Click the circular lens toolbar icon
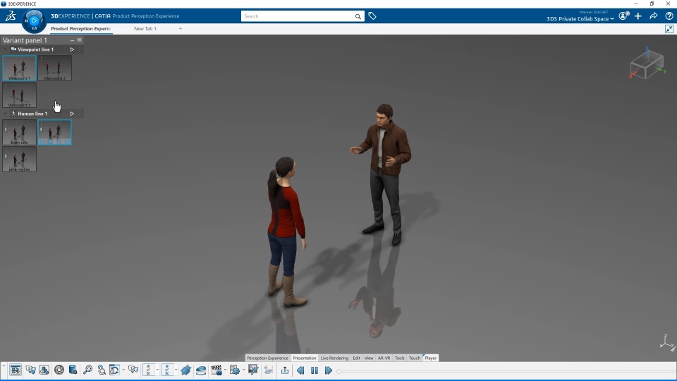Image resolution: width=677 pixels, height=381 pixels. point(59,370)
